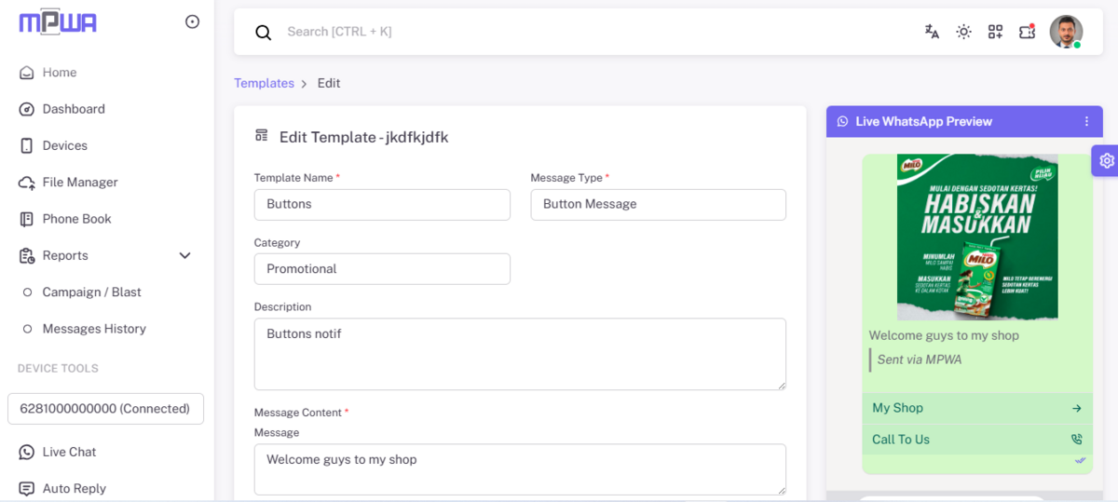Screen dimensions: 1118x502
Task: Open Live WhatsApp Preview options menu
Action: click(x=1086, y=121)
